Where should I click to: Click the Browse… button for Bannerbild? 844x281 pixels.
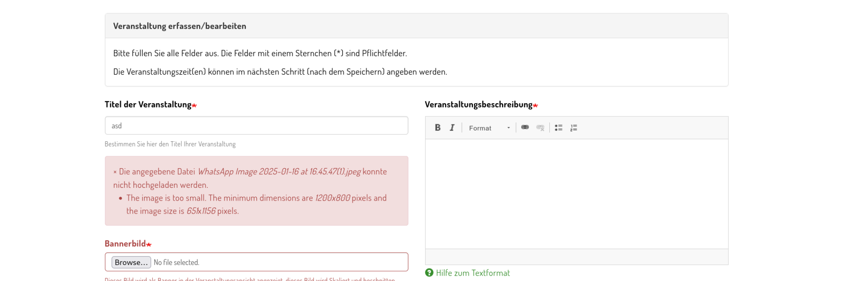point(131,262)
